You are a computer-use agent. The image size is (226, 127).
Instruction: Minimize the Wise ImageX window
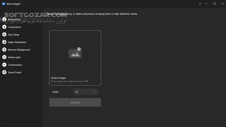207,4
